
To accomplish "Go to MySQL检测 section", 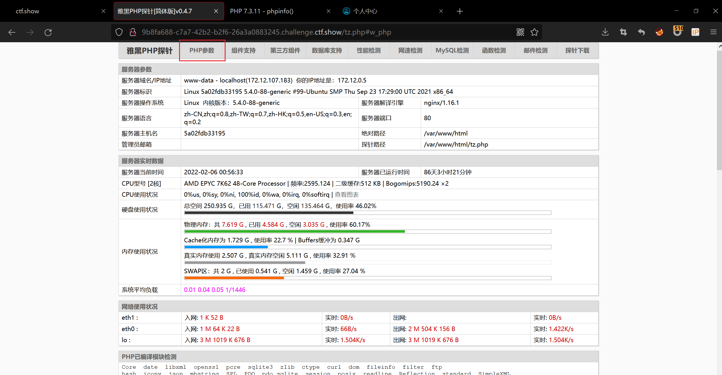I will [452, 50].
